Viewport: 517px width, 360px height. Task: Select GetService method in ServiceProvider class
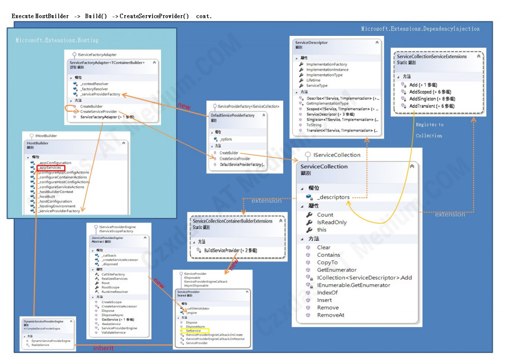tap(193, 331)
